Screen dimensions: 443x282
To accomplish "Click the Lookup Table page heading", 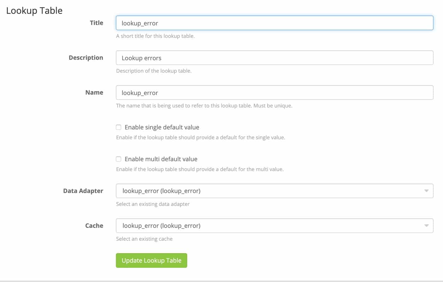I will click(34, 10).
